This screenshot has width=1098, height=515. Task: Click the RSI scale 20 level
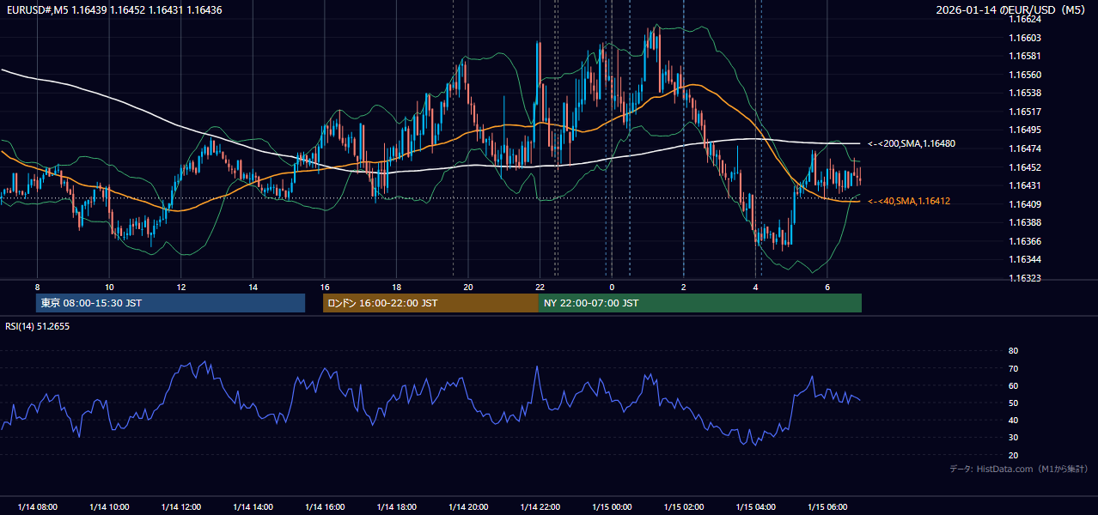click(1013, 455)
